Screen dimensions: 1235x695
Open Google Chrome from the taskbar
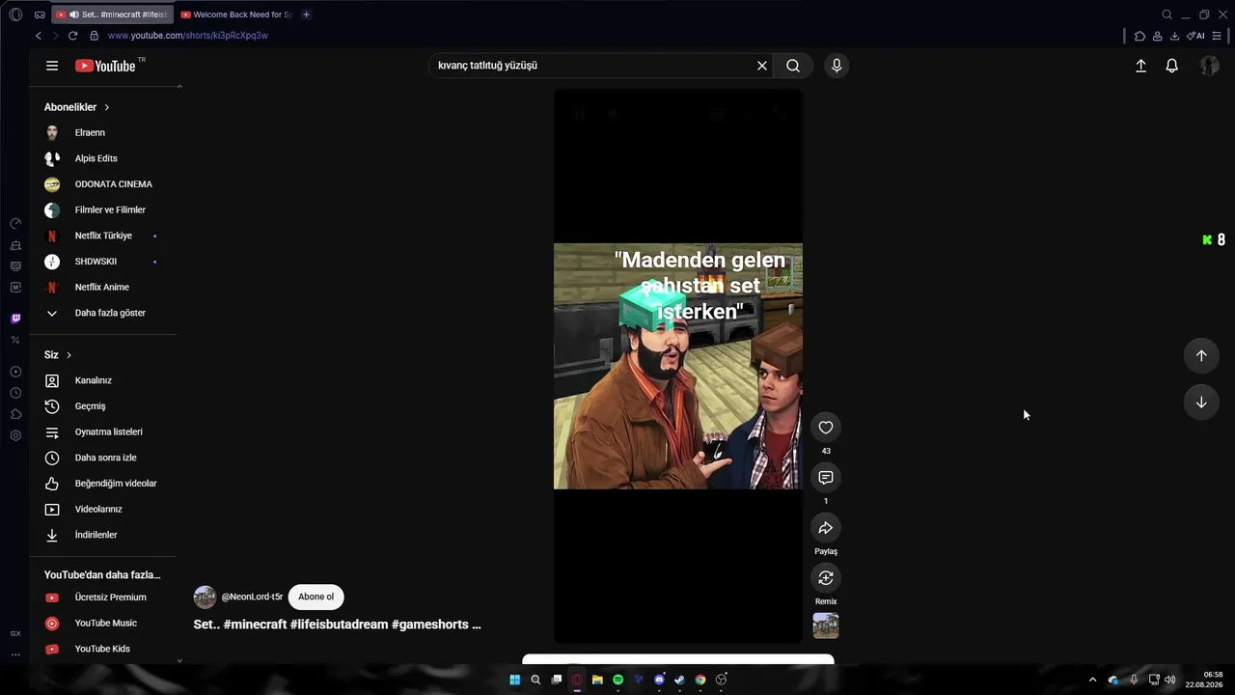700,680
